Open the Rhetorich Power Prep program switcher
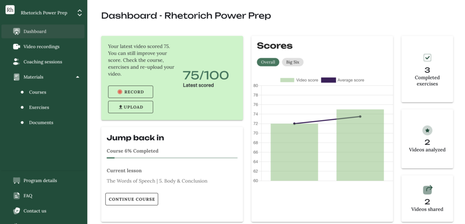The image size is (465, 224). pos(79,13)
